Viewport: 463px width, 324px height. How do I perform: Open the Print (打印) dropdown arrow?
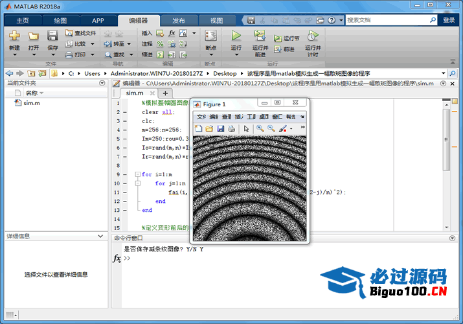click(x=93, y=54)
